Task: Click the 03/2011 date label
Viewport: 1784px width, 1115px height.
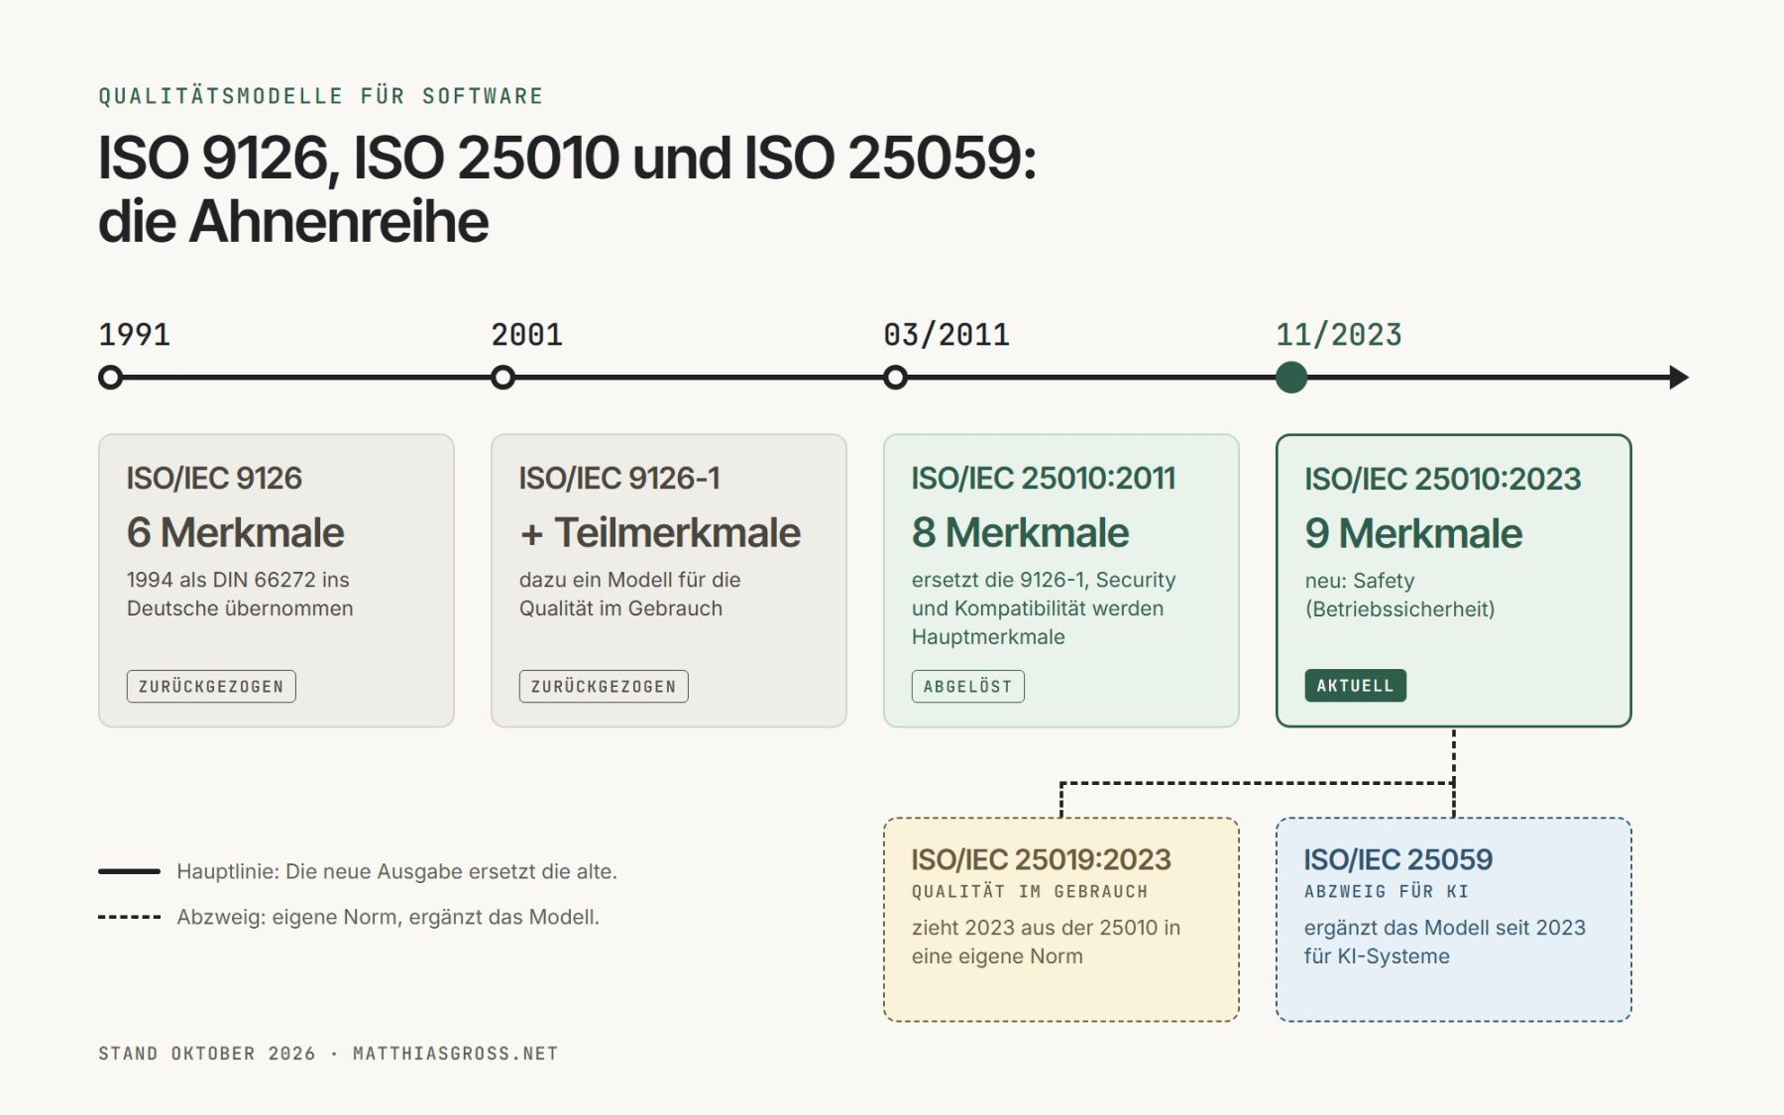Action: [947, 335]
